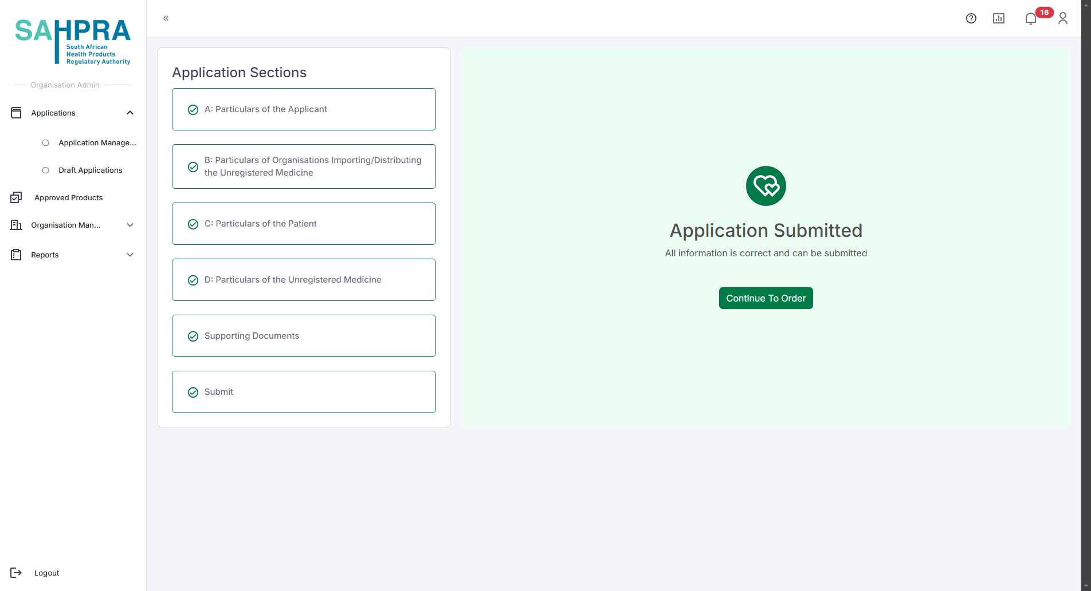The height and width of the screenshot is (591, 1091).
Task: Click the green hearts success icon
Action: (766, 186)
